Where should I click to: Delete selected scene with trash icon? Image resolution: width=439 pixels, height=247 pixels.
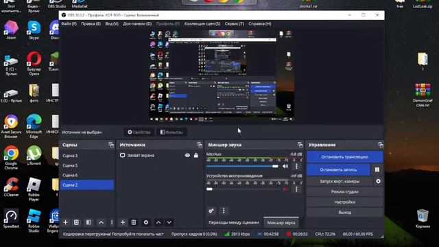(76, 222)
